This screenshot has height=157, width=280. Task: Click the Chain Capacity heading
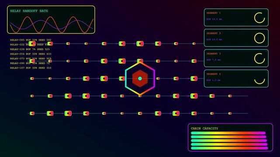pyautogui.click(x=204, y=128)
